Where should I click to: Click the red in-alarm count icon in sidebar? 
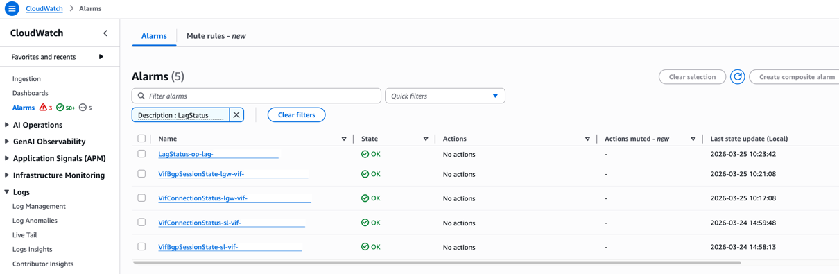click(43, 108)
